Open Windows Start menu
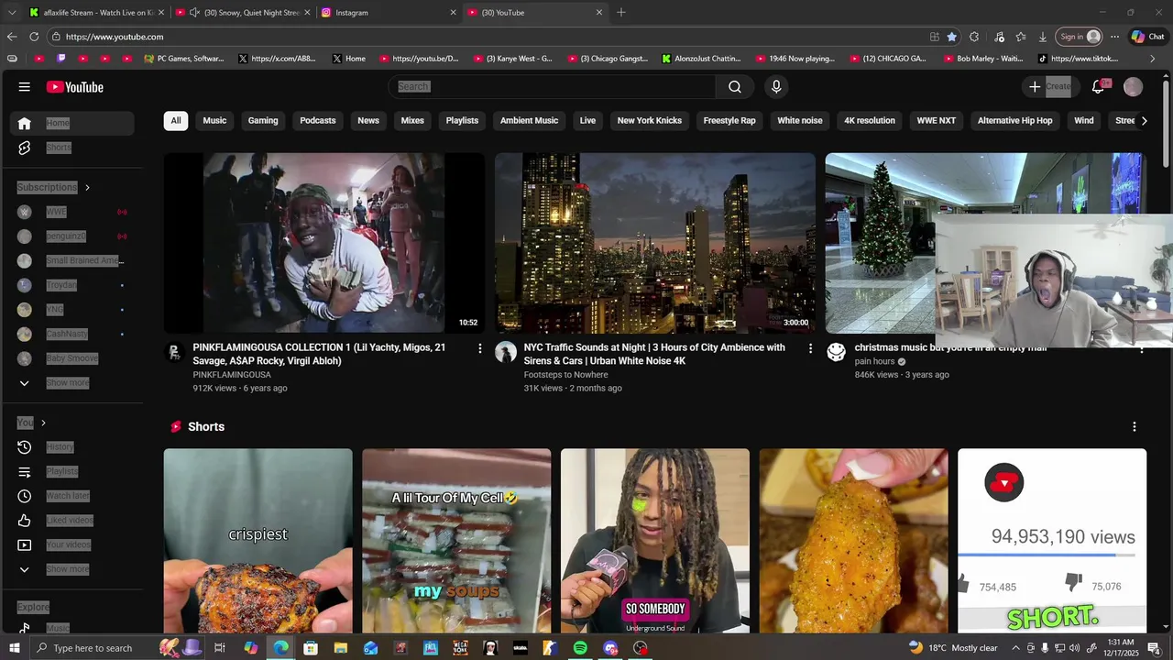 [x=14, y=648]
